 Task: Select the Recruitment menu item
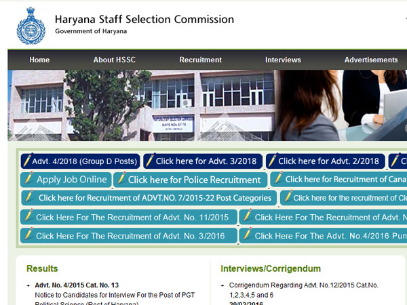(x=201, y=60)
